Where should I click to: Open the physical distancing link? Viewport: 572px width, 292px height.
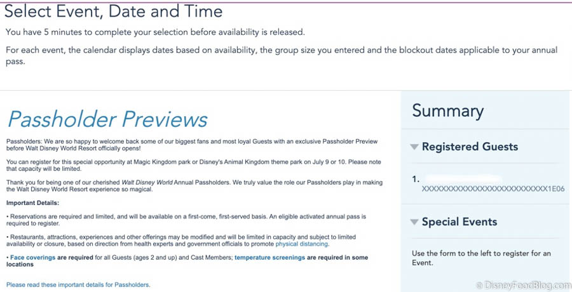(302, 244)
